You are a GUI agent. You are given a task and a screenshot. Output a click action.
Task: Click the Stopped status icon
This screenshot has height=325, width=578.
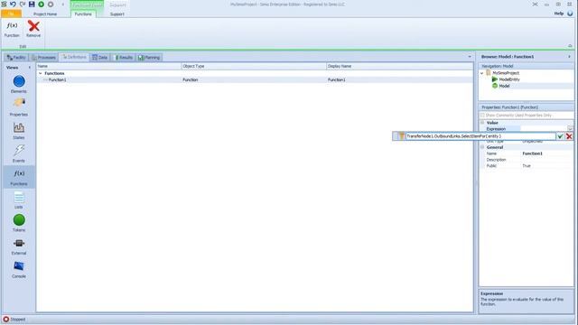(6, 319)
